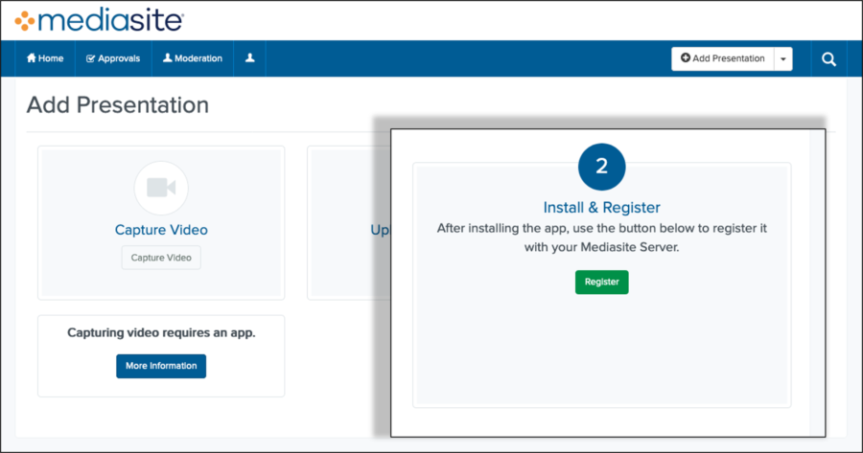Open the Capture Video heading link
863x453 pixels.
[x=161, y=230]
